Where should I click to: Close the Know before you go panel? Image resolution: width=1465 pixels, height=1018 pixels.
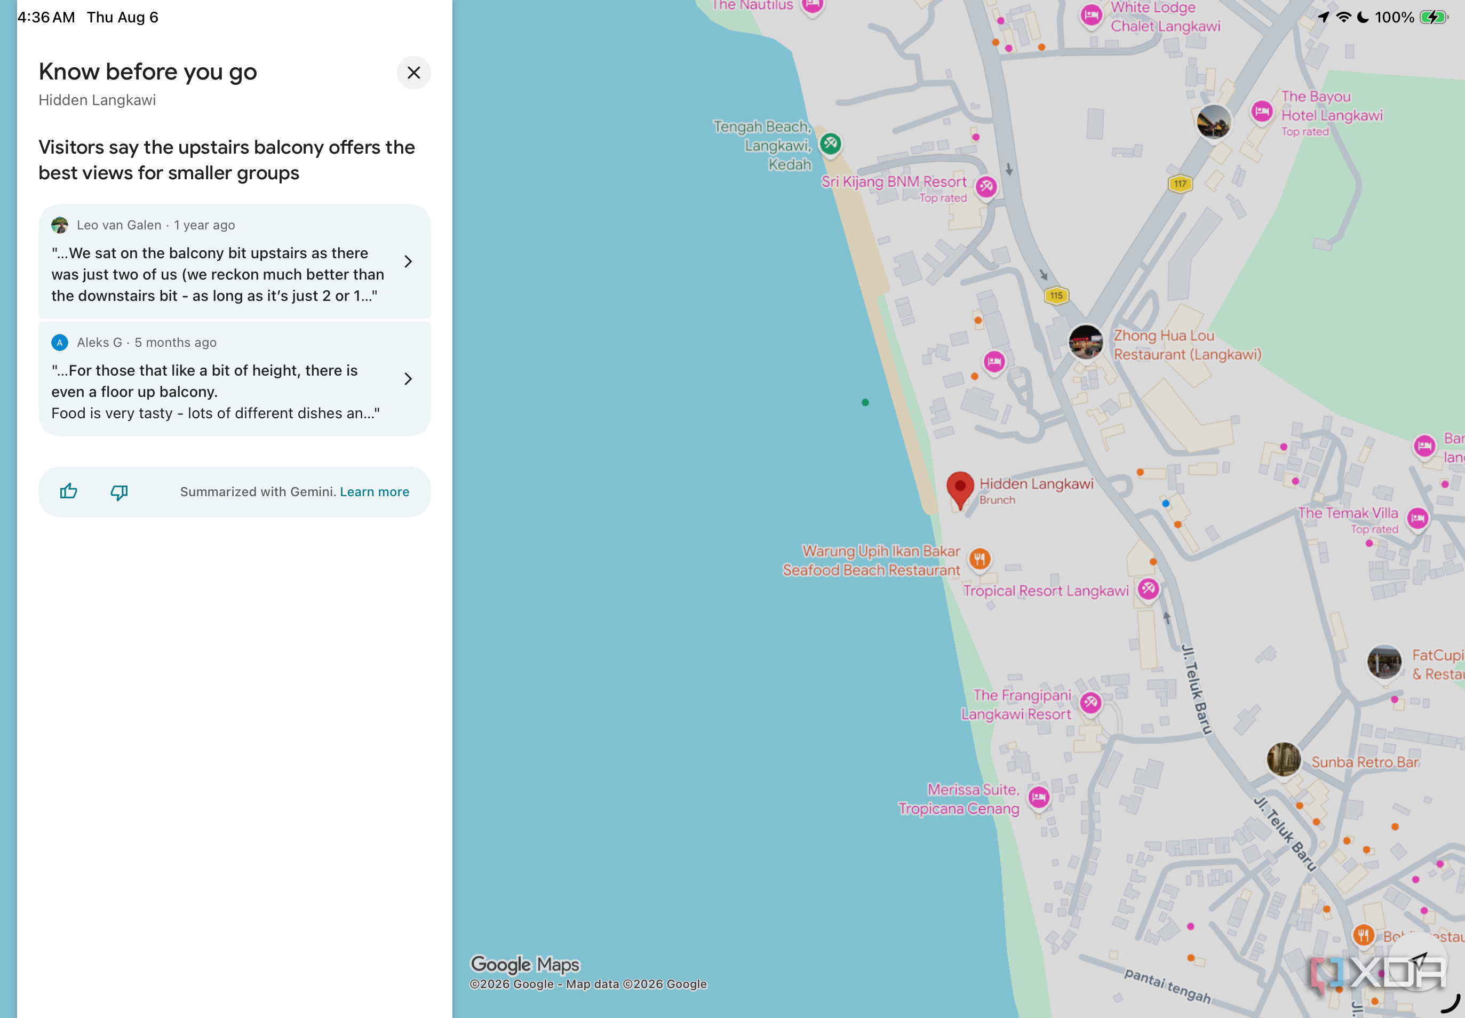413,73
